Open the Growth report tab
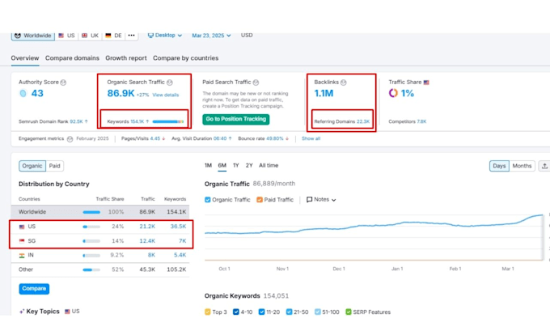Screen dimensions: 550x331 click(x=126, y=58)
